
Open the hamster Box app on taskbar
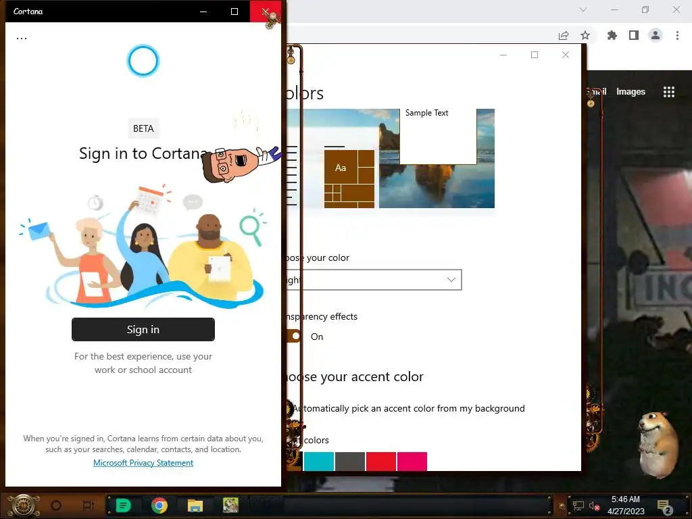231,505
